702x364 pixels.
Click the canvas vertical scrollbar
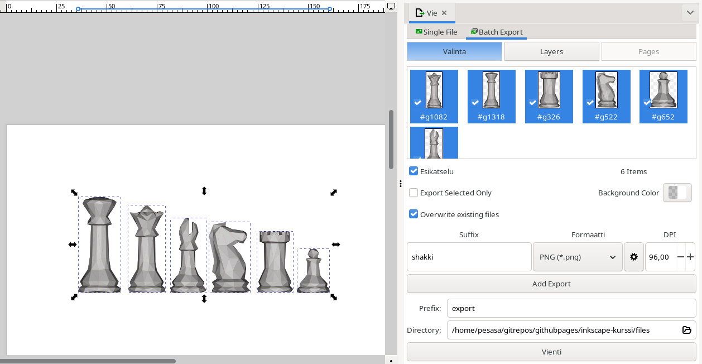pos(391,140)
